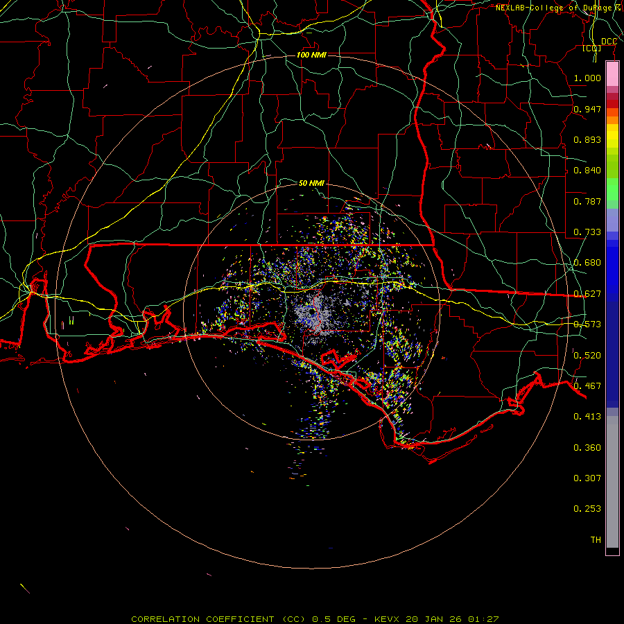Click the 0.253 scale label
The image size is (624, 624).
click(587, 509)
